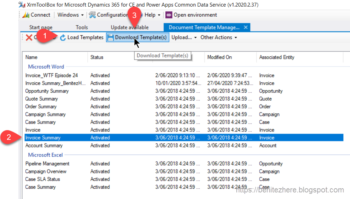Screen dimensions: 350x199
Task: Click the red X close-tool icon
Action: pyautogui.click(x=29, y=37)
